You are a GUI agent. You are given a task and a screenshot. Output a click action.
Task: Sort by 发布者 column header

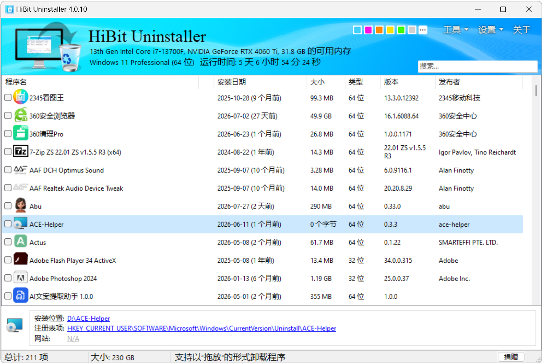479,82
